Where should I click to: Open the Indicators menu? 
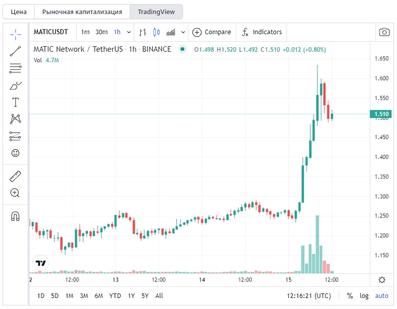click(x=261, y=32)
